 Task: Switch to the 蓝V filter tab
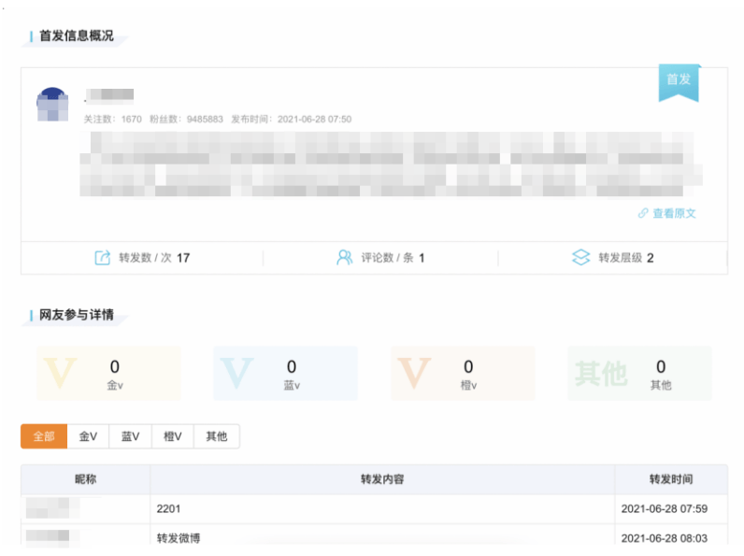point(130,436)
